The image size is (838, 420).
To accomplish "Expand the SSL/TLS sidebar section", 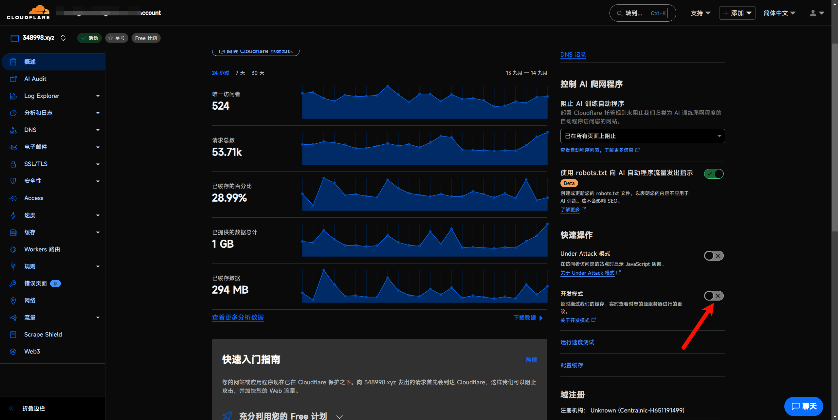I will (x=98, y=164).
